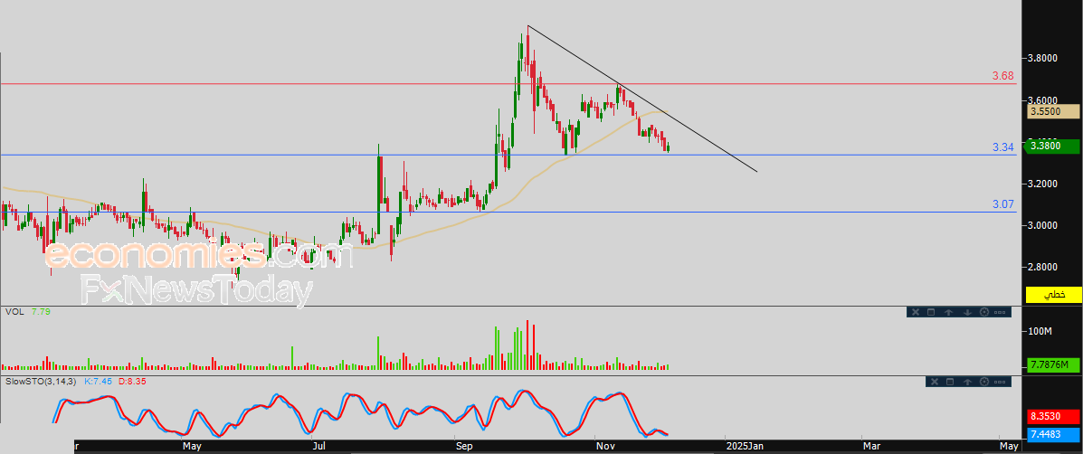Click the K:7.45 stochastic reading

[99, 381]
